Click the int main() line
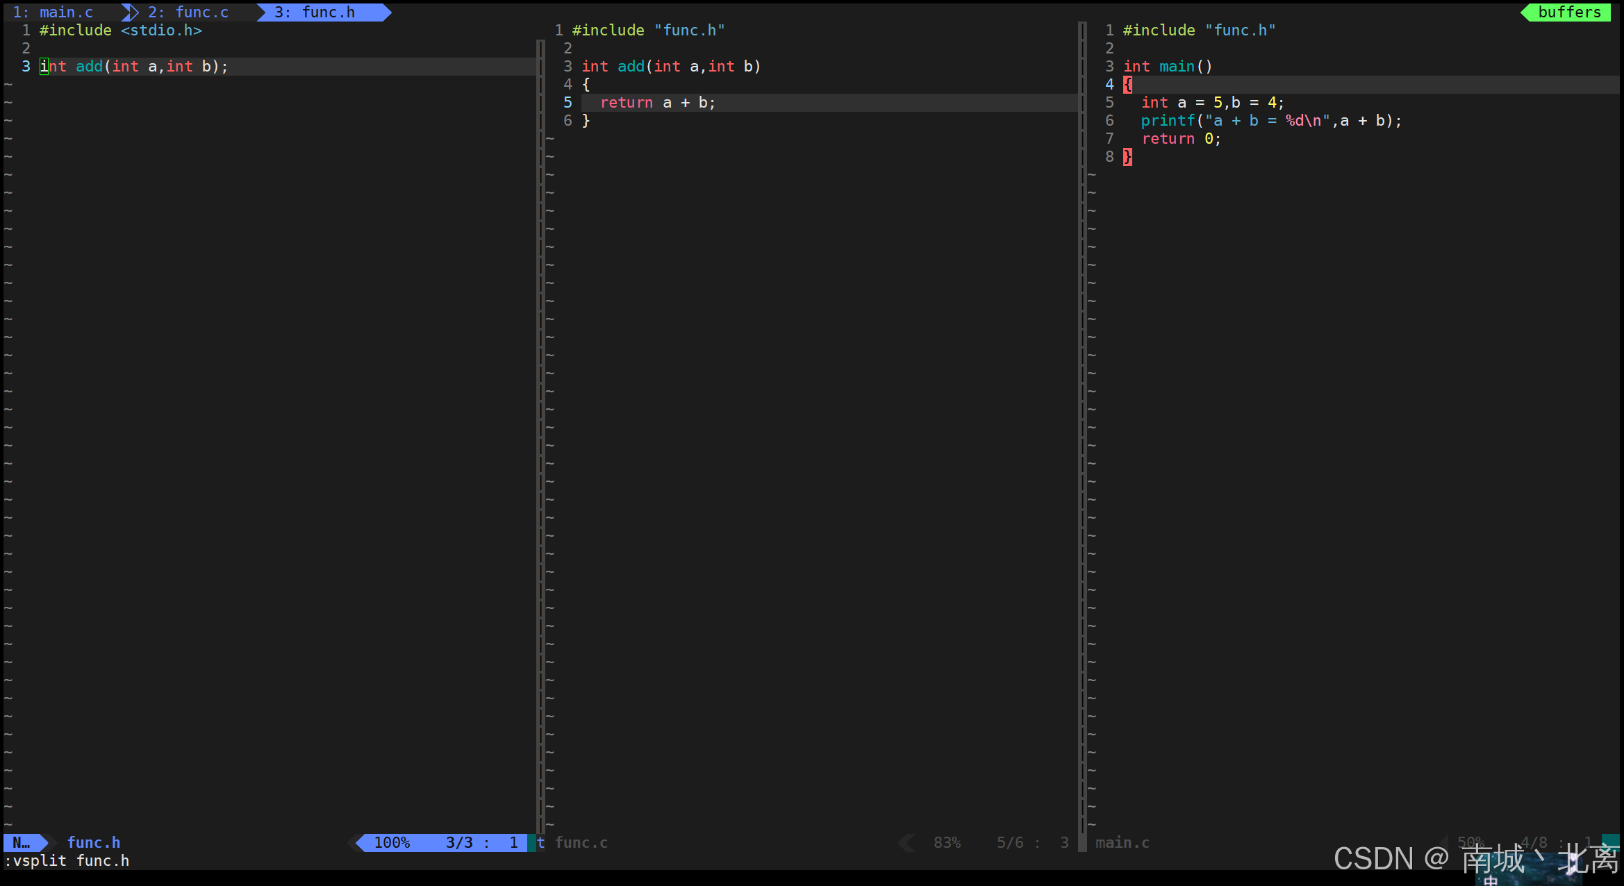 tap(1167, 67)
